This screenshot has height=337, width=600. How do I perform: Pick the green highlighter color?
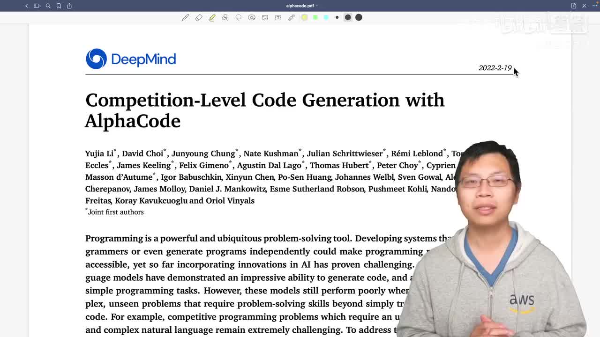(x=315, y=17)
